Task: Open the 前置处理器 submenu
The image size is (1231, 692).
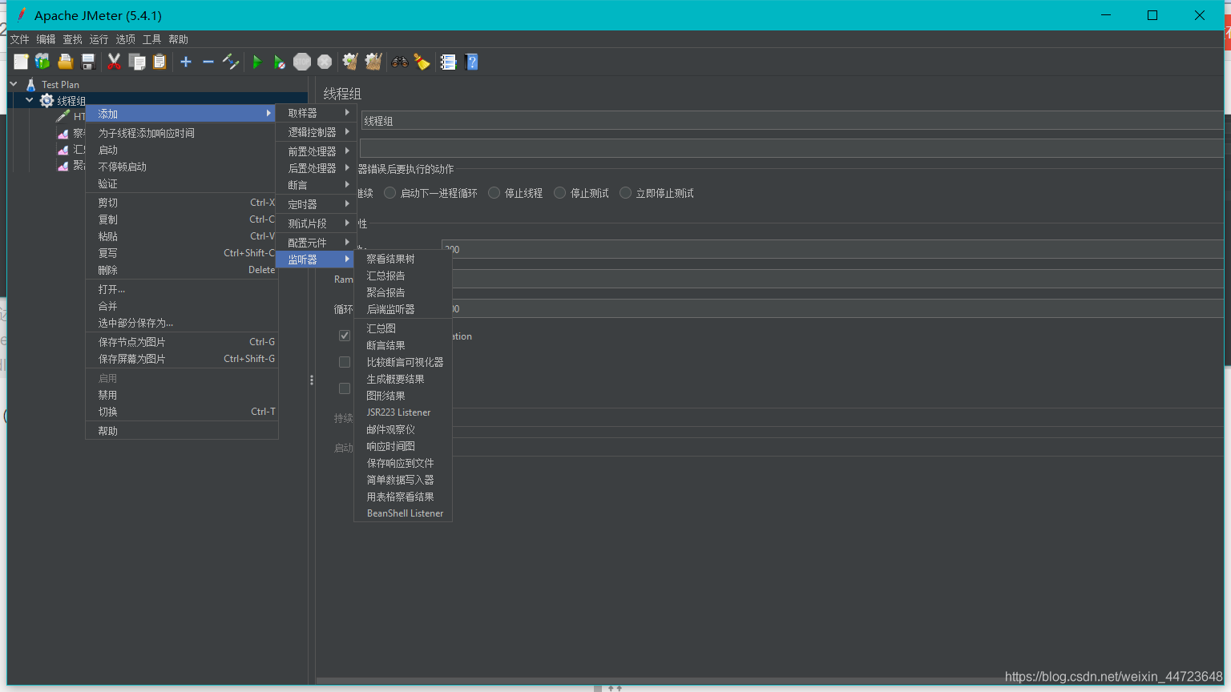Action: click(315, 151)
